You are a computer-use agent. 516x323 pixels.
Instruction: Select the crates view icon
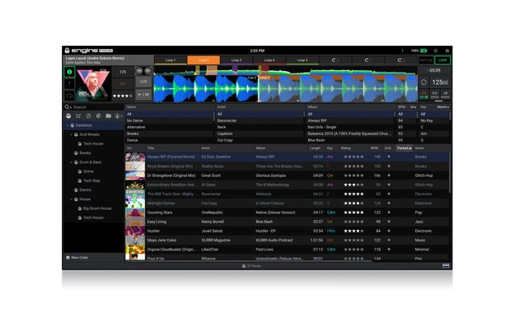pos(69,116)
